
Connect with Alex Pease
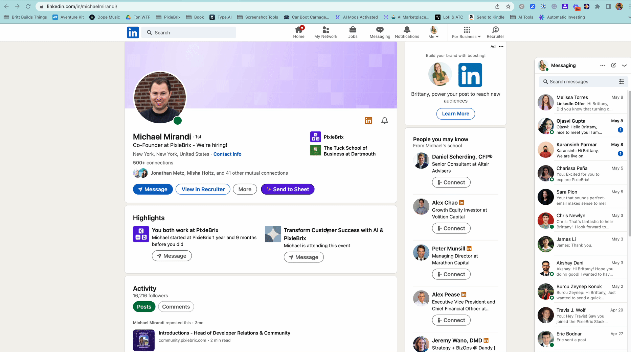[x=451, y=320]
